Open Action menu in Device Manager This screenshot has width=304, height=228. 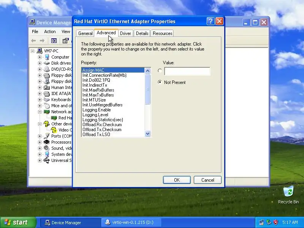tap(50, 32)
